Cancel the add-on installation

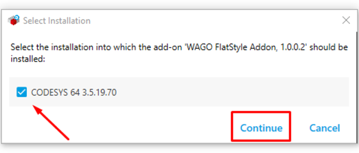click(x=325, y=128)
